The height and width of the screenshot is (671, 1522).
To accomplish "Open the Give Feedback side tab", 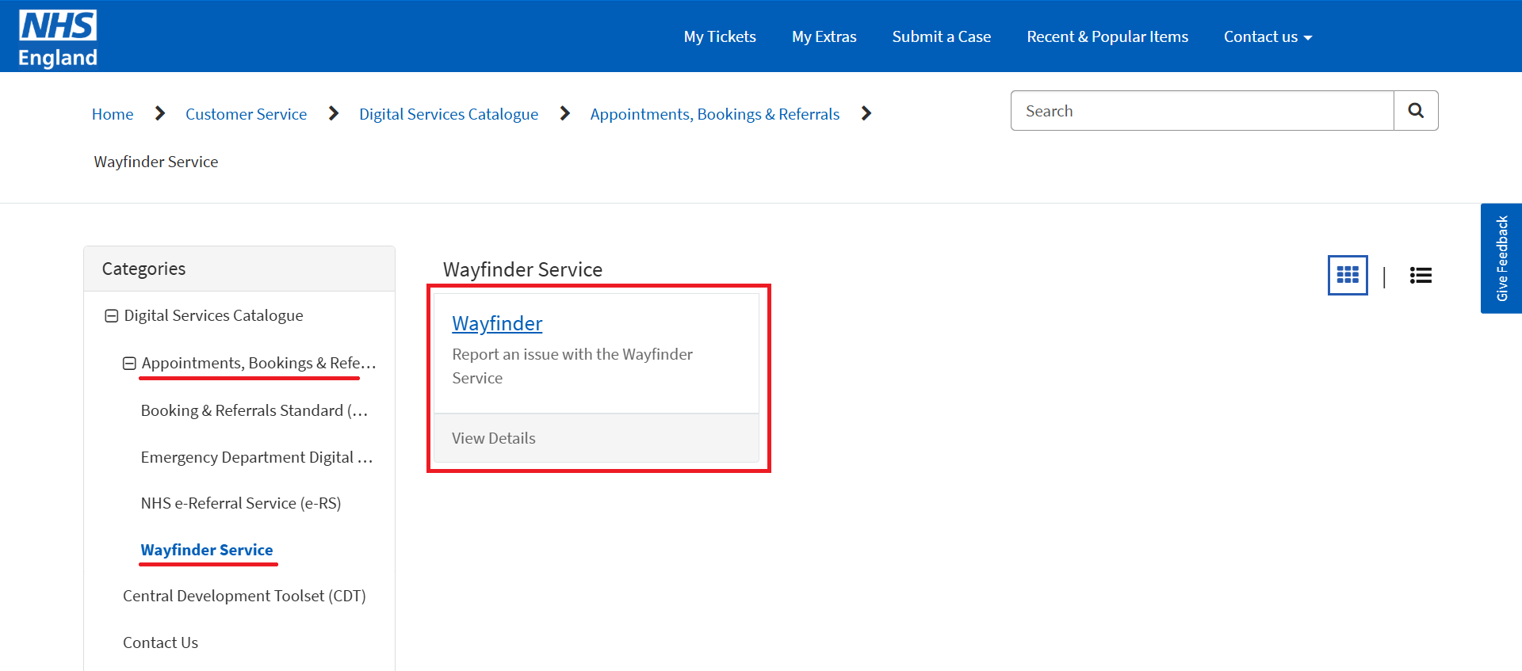I will click(x=1501, y=258).
